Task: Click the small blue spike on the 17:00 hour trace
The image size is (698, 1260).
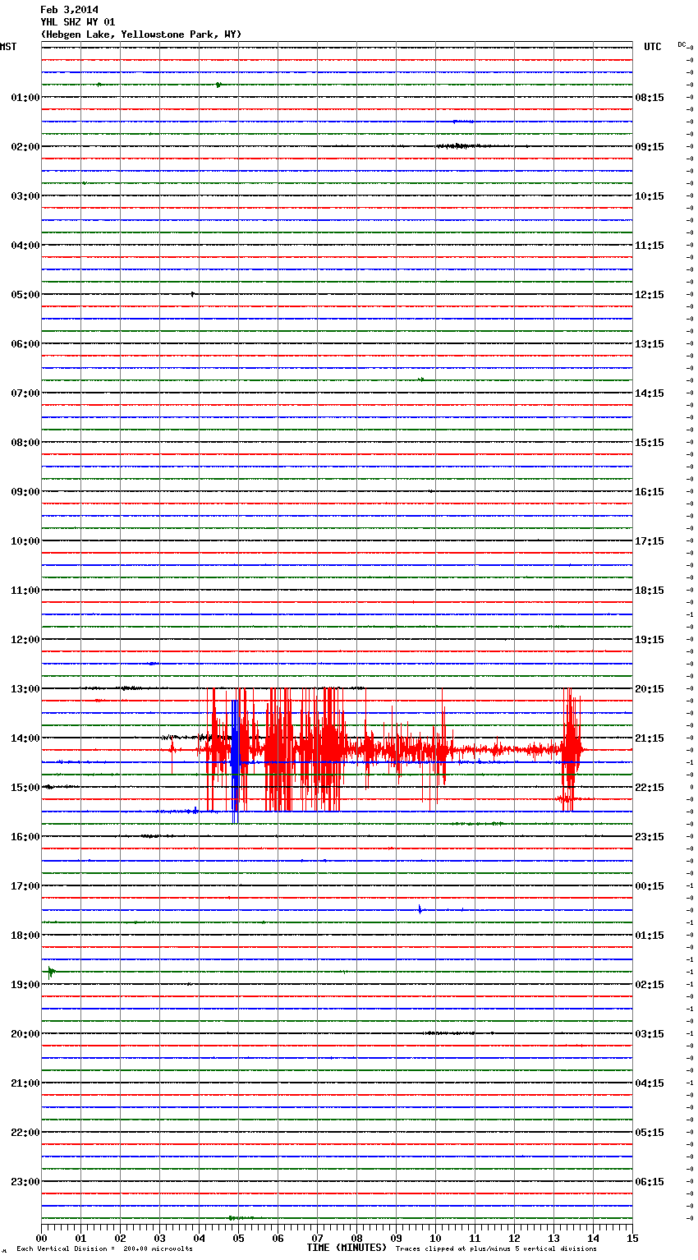Action: 420,909
